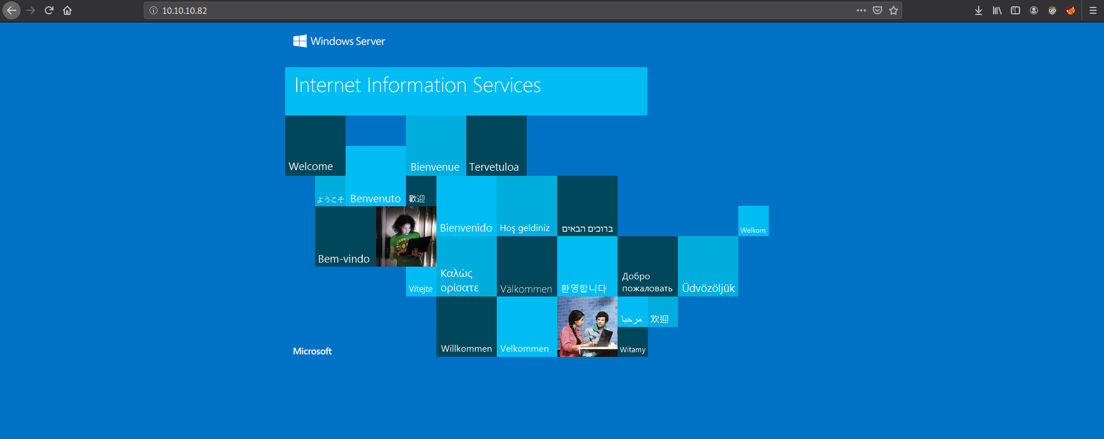This screenshot has height=439, width=1104.
Task: Click the "Bienvenido" tile
Action: 466,206
